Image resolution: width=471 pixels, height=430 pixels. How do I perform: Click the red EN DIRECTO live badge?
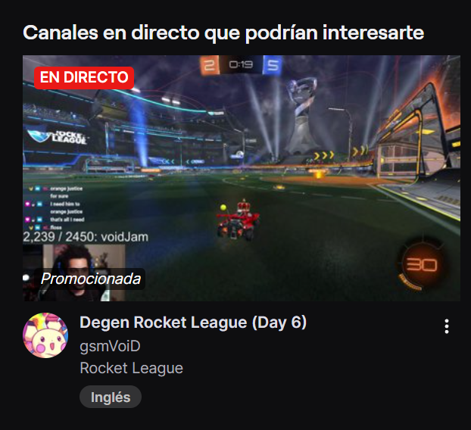pos(84,78)
